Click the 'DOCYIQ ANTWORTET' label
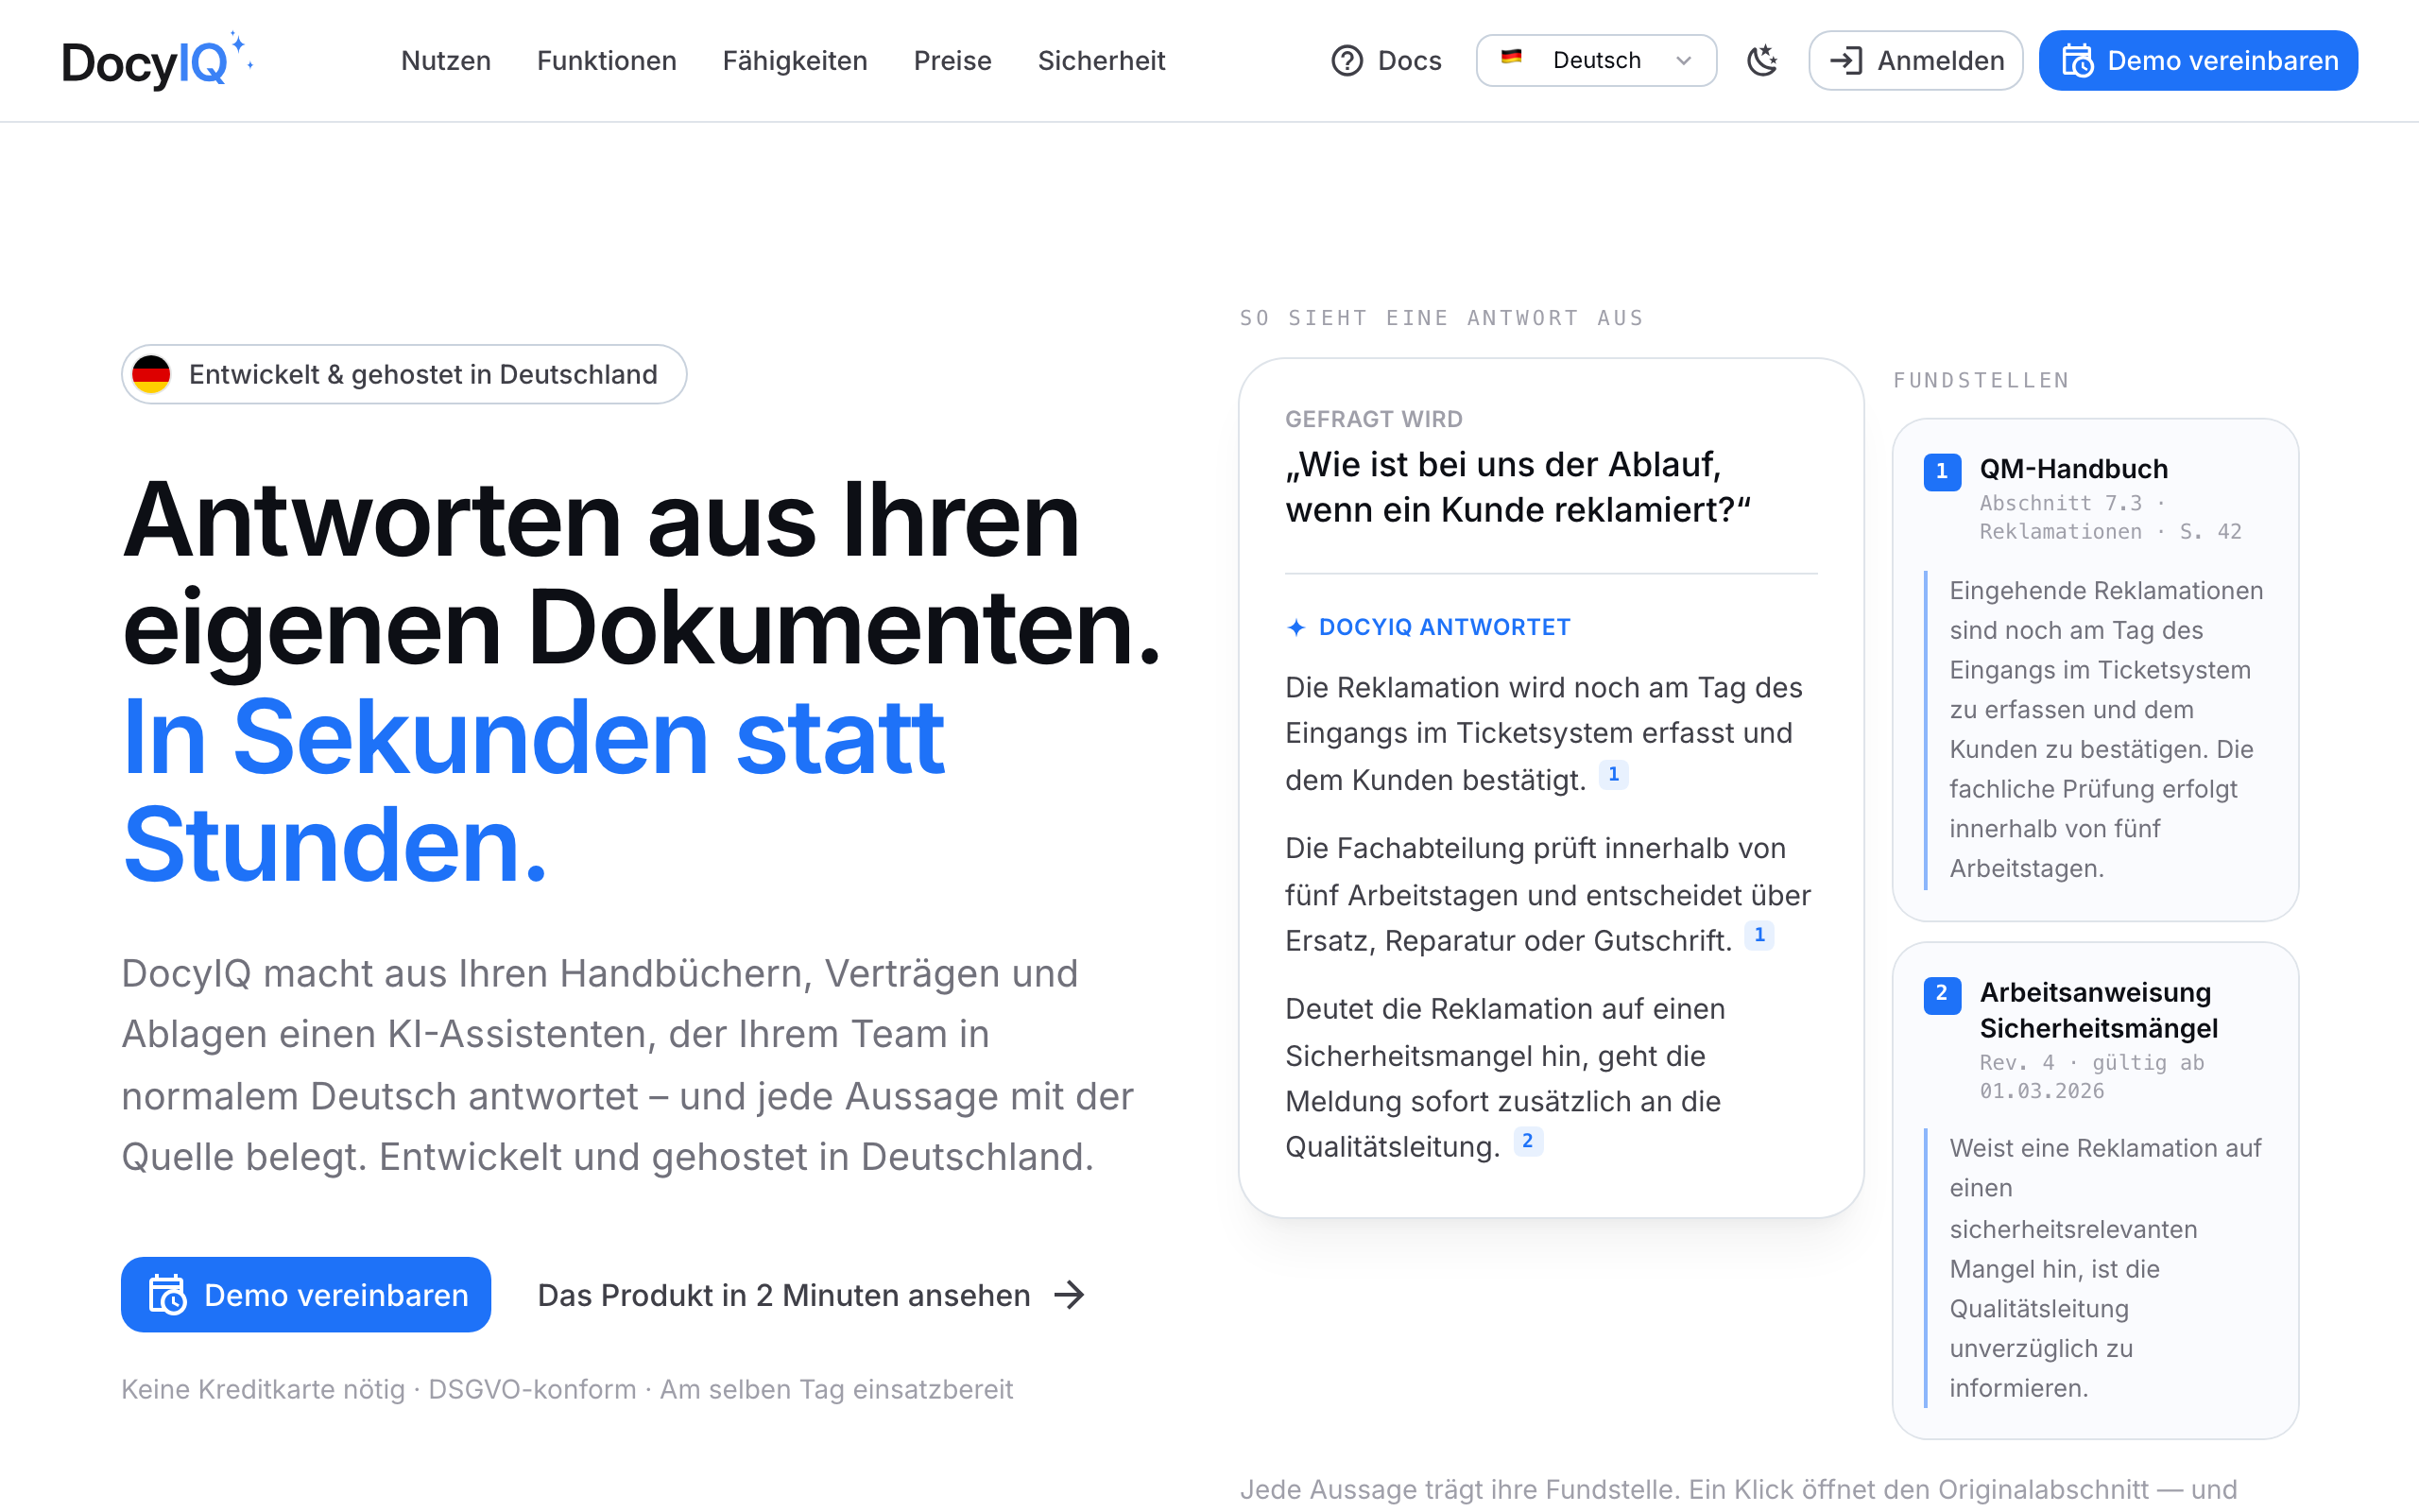Viewport: 2419px width, 1512px height. [1445, 627]
